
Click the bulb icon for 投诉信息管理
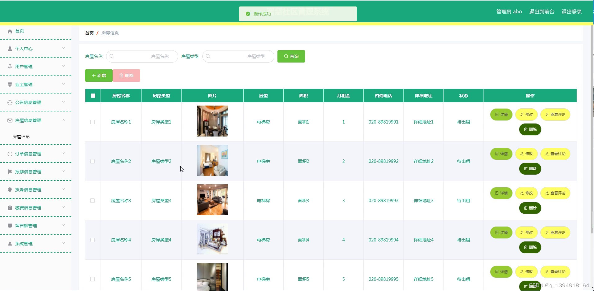10,190
